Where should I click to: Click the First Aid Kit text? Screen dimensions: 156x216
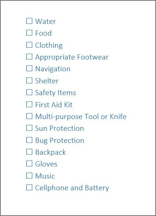[x=54, y=105]
